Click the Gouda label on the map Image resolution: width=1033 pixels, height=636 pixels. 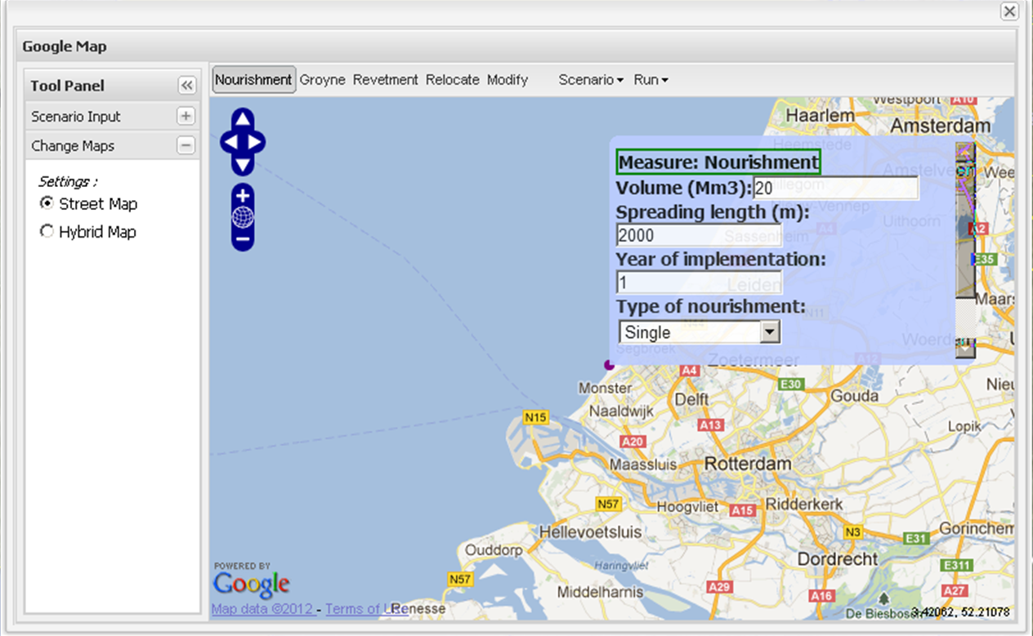tap(853, 396)
